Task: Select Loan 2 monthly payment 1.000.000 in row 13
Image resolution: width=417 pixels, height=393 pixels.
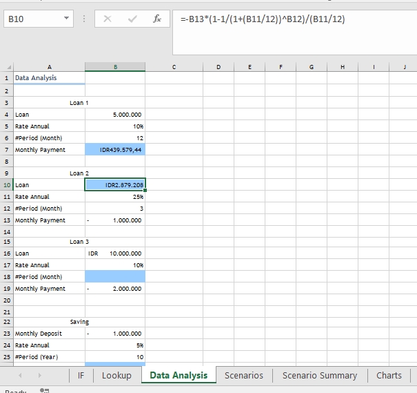Action: pos(115,220)
